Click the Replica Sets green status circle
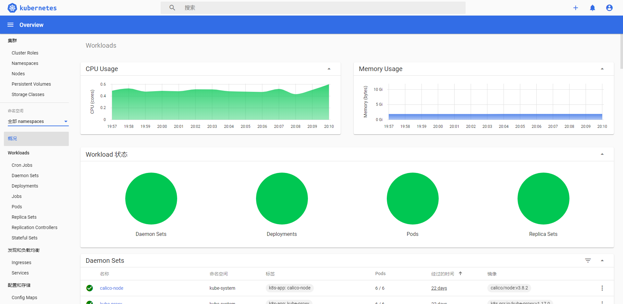This screenshot has height=304, width=623. pyautogui.click(x=544, y=199)
